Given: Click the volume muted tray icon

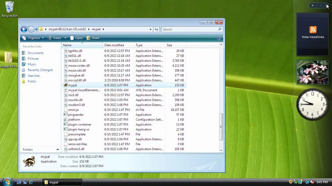Looking at the screenshot, I should coord(312,182).
